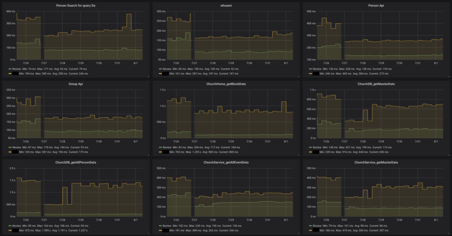Click the 'Current: 273 ms' legend value

(x=378, y=74)
